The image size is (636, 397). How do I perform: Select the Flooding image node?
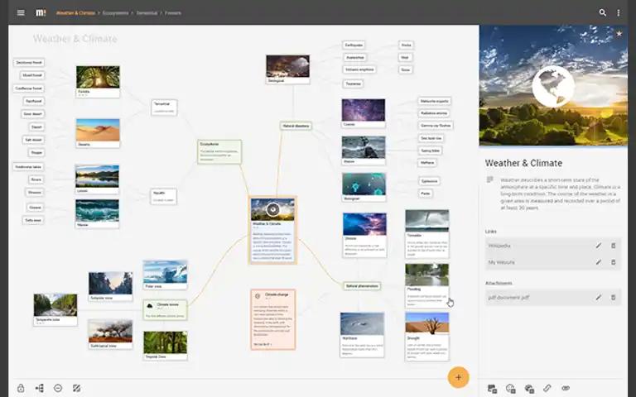click(426, 286)
